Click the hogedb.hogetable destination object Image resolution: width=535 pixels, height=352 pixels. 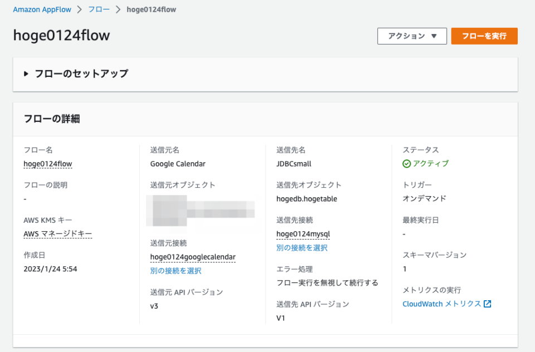click(307, 199)
